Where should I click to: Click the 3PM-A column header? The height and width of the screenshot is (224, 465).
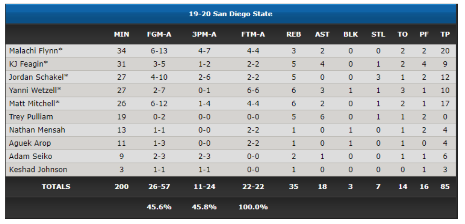click(x=204, y=34)
